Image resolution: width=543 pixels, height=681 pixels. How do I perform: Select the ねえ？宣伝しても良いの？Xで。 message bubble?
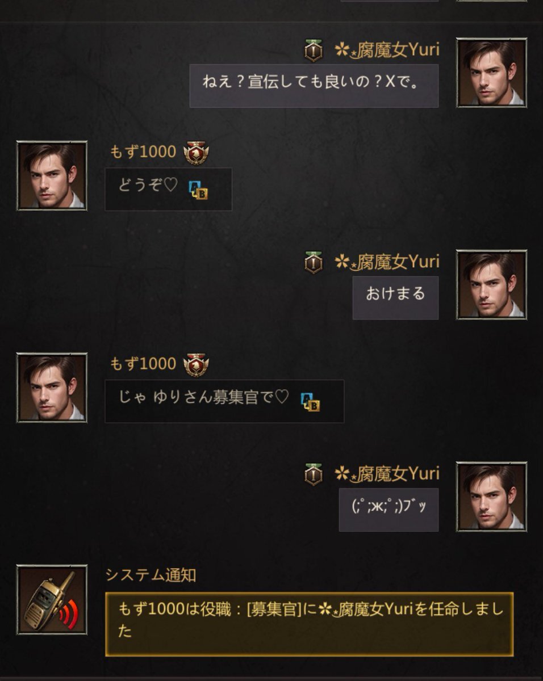pyautogui.click(x=314, y=86)
